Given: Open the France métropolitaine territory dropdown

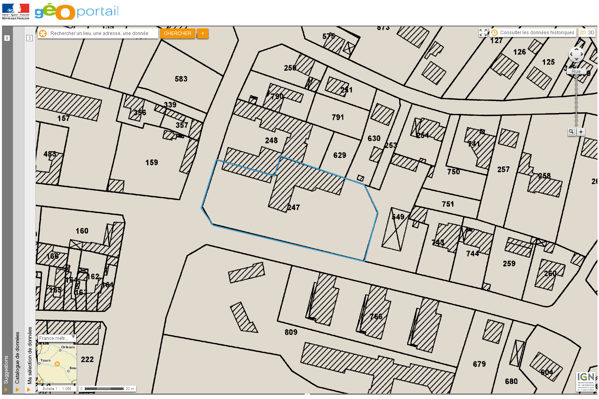Looking at the screenshot, I should pyautogui.click(x=57, y=338).
